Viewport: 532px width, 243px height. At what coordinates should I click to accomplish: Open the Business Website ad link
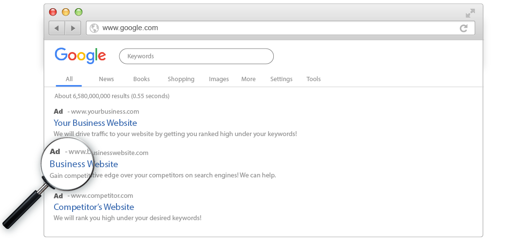click(84, 164)
